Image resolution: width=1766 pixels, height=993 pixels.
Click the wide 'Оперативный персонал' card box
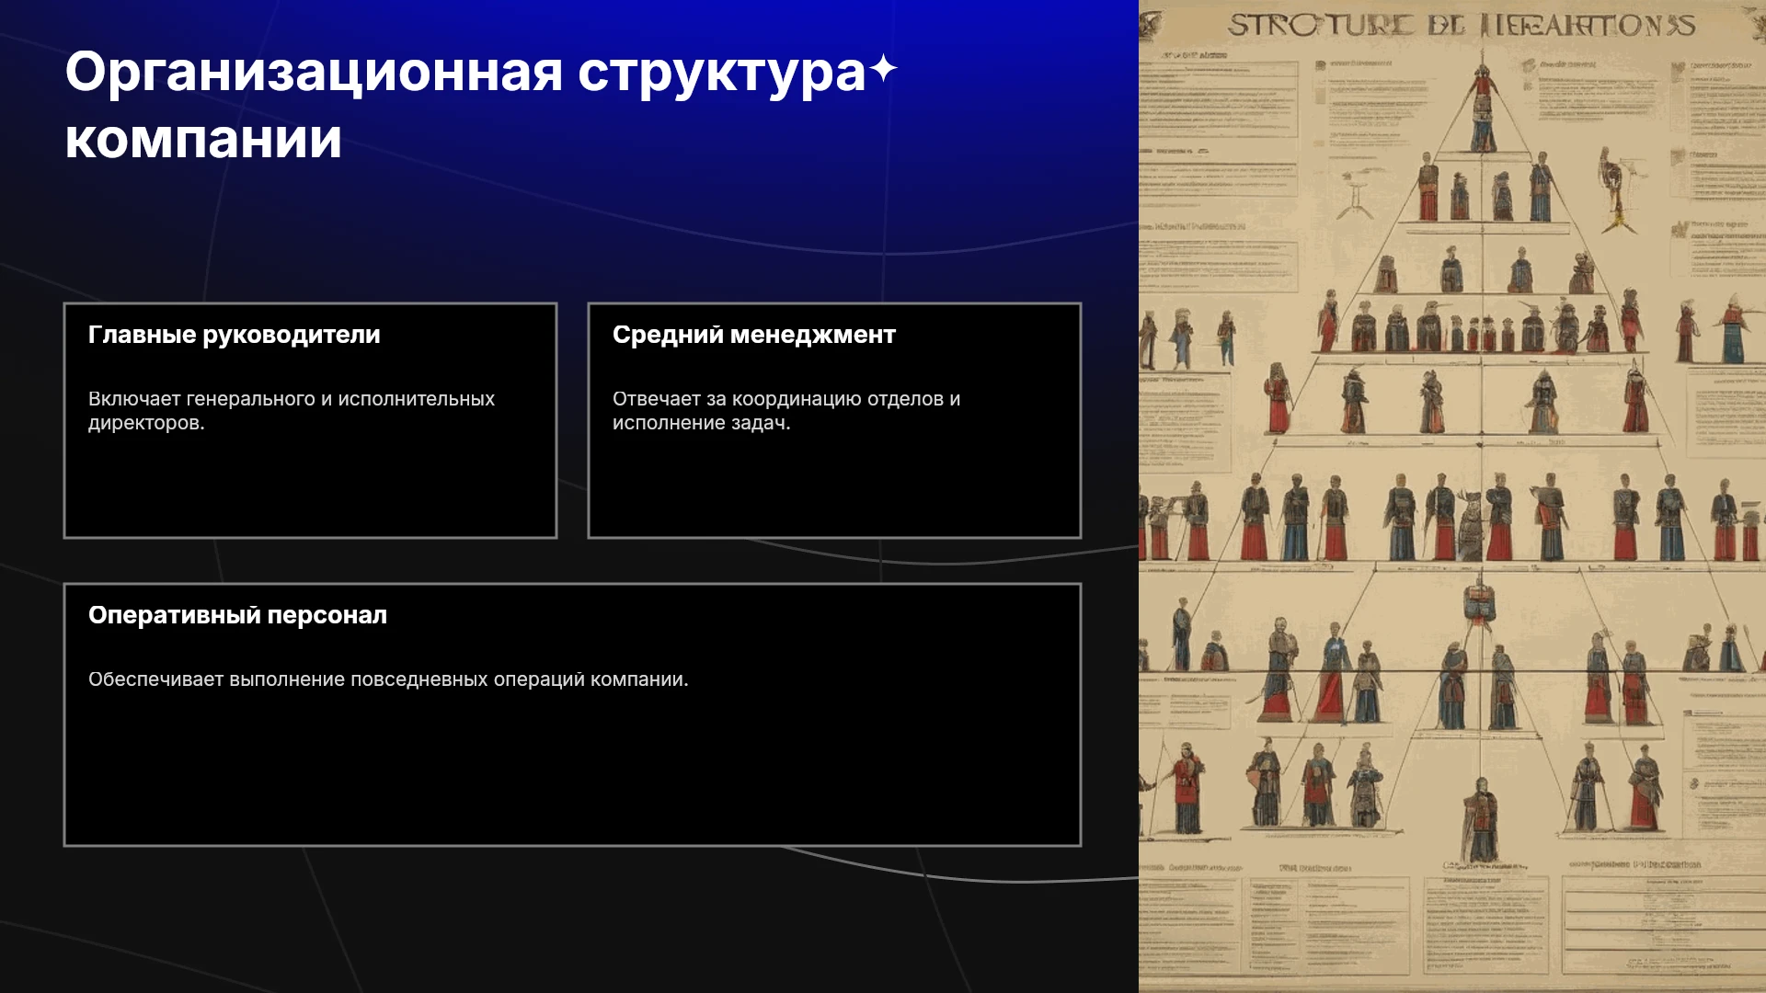click(x=572, y=714)
